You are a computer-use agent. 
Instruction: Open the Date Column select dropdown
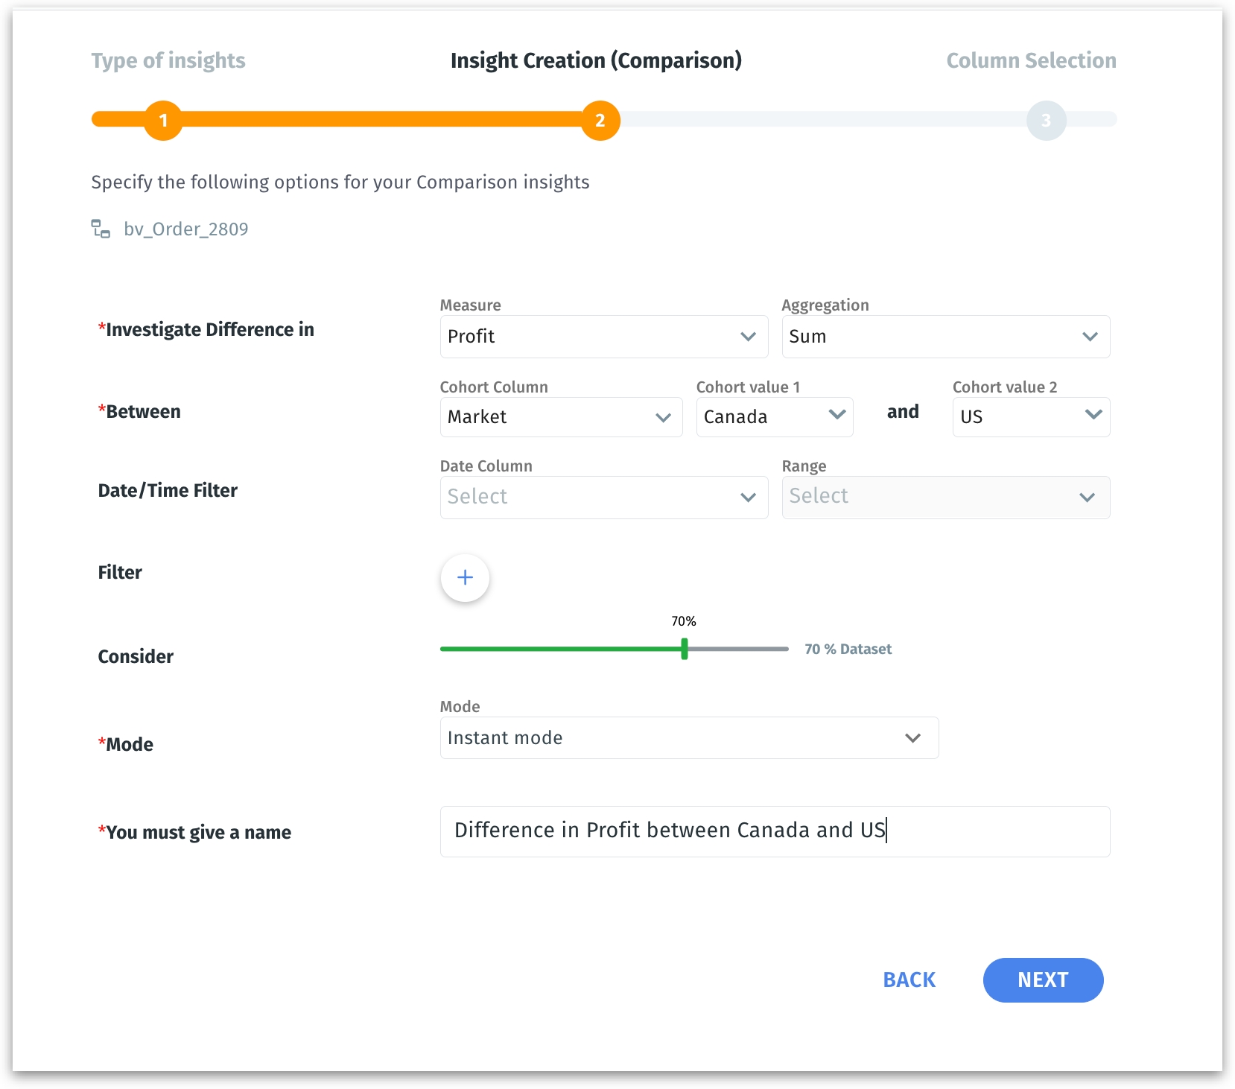tap(603, 497)
